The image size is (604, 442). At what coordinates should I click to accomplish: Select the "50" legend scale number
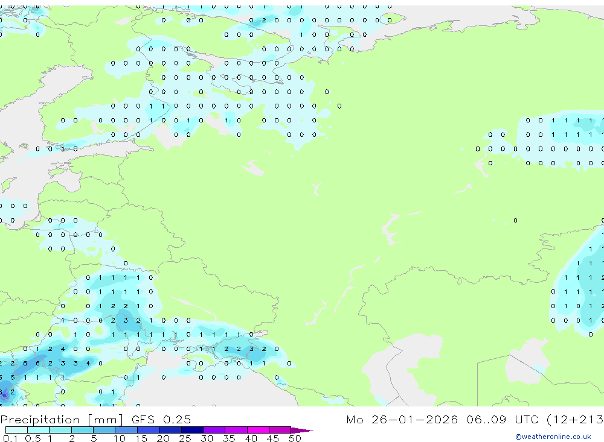[x=295, y=438]
